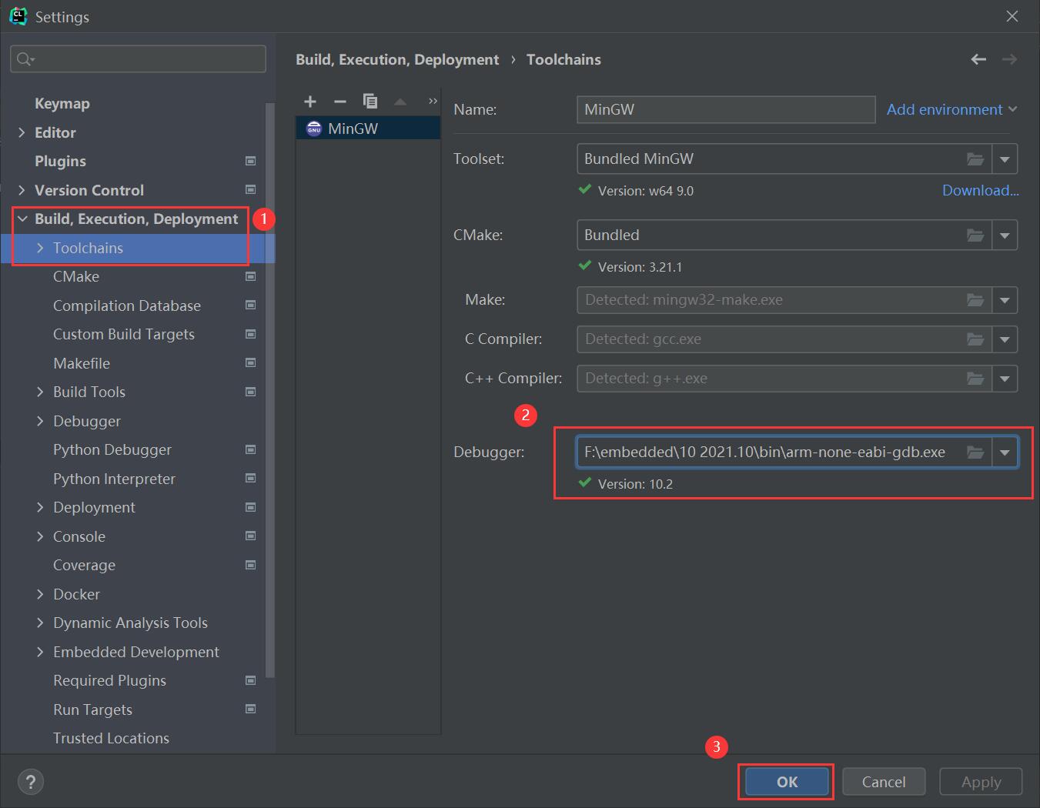Open the C Compiler dropdown arrow
The width and height of the screenshot is (1040, 808).
point(1005,339)
